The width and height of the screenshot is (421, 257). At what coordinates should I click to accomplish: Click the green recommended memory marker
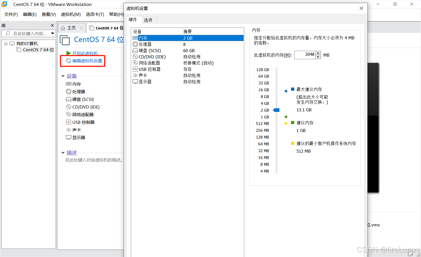(286, 117)
